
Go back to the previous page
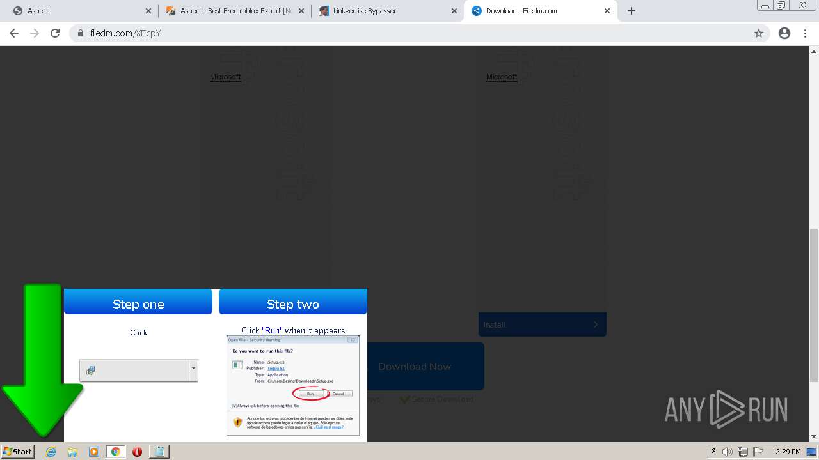[x=14, y=33]
